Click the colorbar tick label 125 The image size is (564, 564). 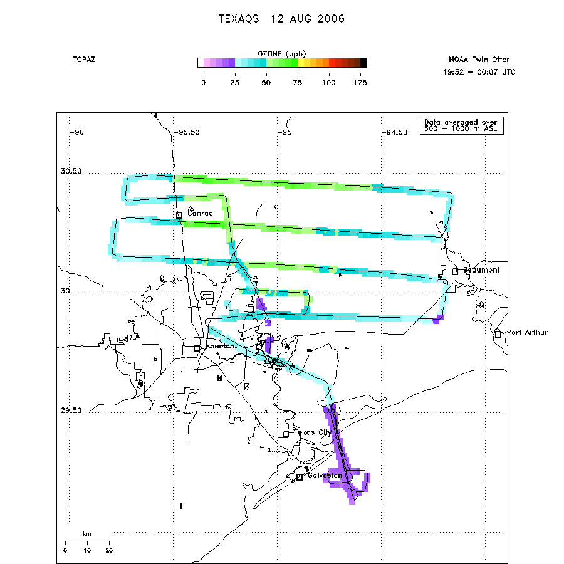(360, 83)
